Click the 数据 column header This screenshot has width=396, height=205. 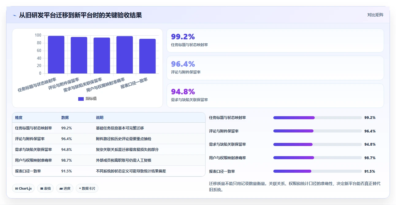[65, 118]
